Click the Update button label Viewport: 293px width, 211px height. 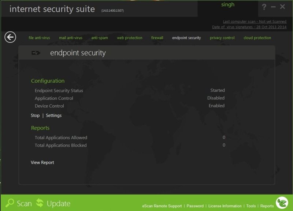[x=59, y=203]
